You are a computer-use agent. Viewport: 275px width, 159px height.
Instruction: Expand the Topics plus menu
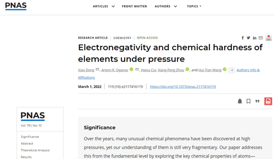[x=194, y=6]
